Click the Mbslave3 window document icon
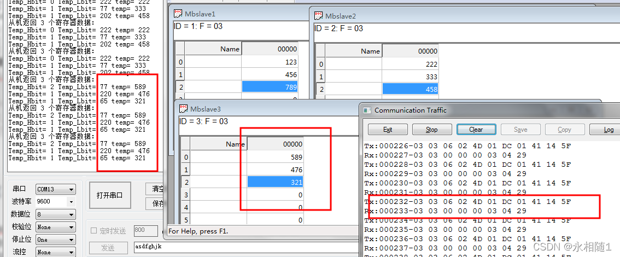This screenshot has width=620, height=257. pyautogui.click(x=183, y=109)
